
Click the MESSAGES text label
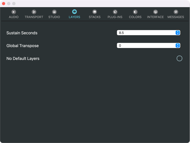[176, 17]
